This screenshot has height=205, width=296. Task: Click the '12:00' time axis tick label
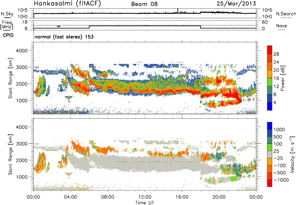(145, 197)
